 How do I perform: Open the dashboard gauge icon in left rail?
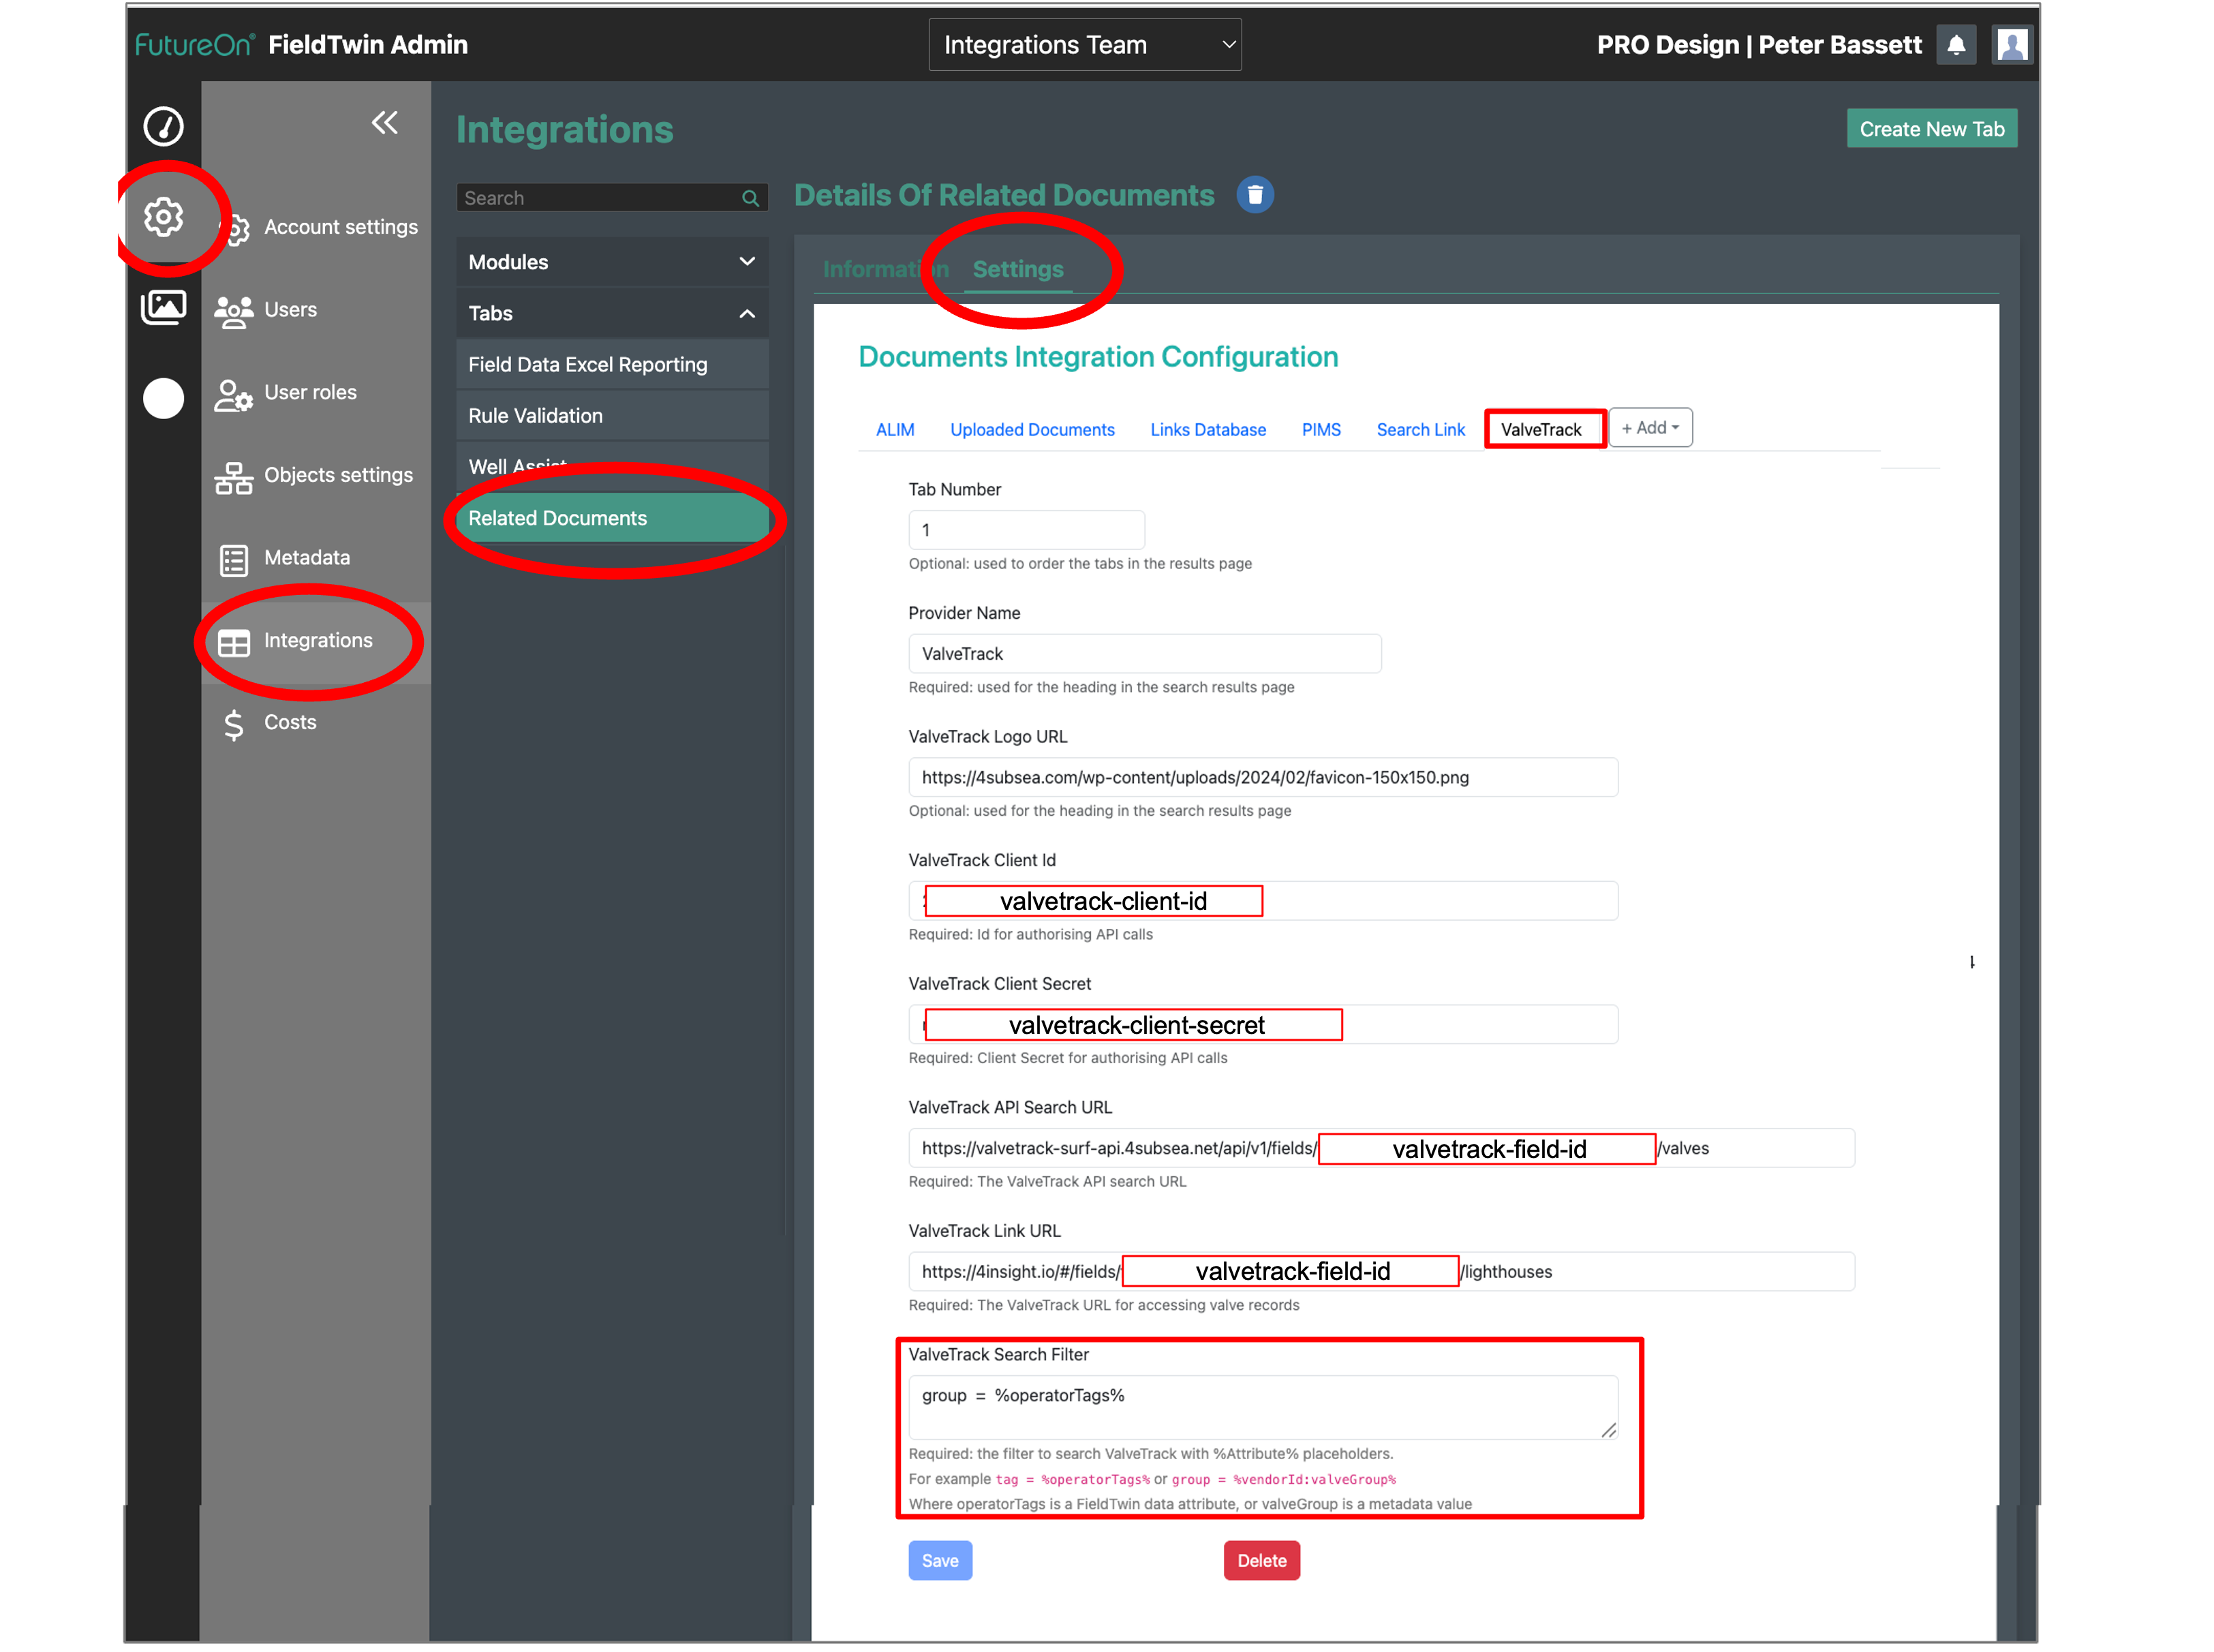[163, 126]
